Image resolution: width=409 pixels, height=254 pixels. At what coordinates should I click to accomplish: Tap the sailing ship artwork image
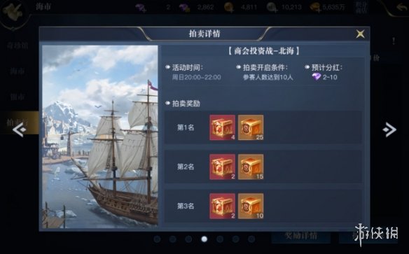[x=100, y=136]
